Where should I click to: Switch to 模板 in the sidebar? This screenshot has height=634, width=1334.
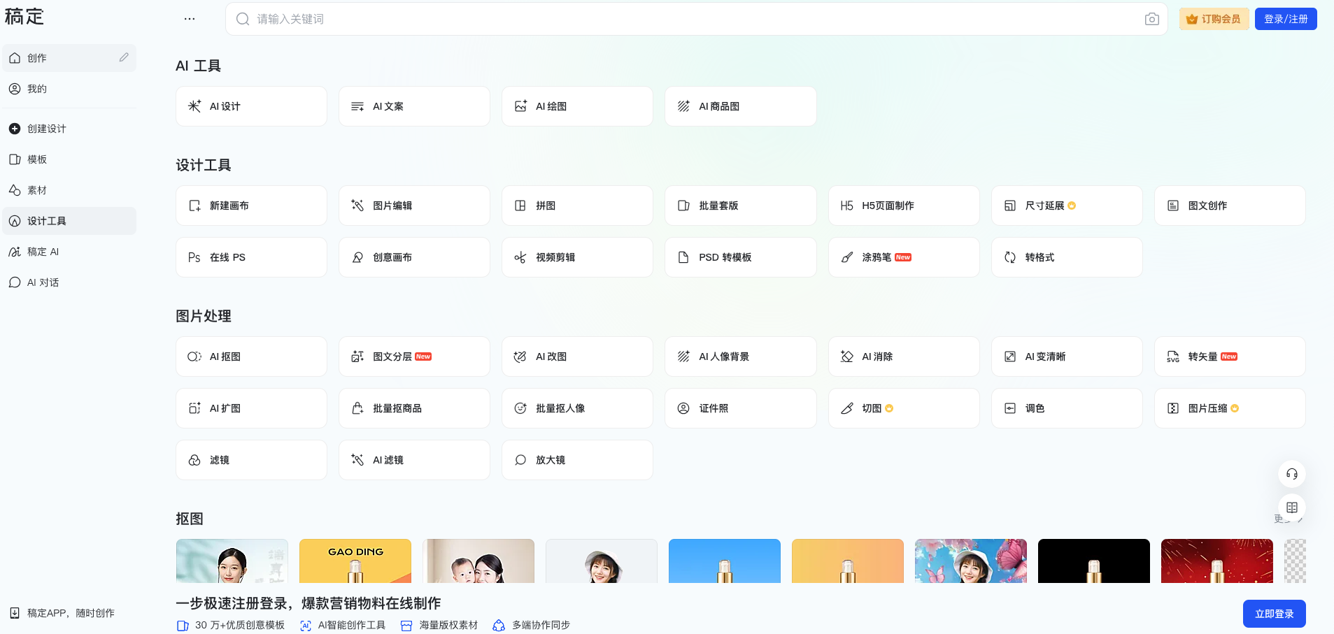pyautogui.click(x=38, y=159)
